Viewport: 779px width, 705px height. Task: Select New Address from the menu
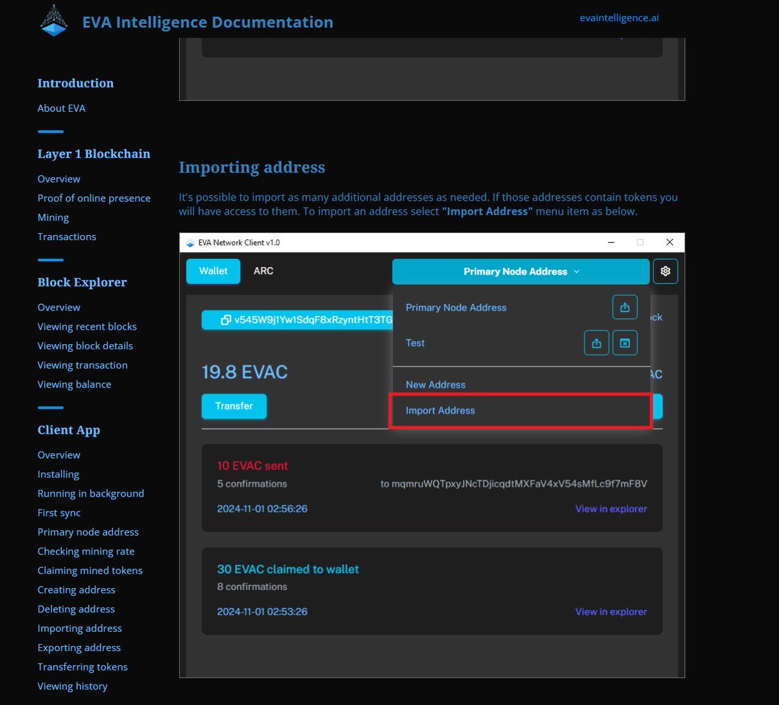coord(436,384)
